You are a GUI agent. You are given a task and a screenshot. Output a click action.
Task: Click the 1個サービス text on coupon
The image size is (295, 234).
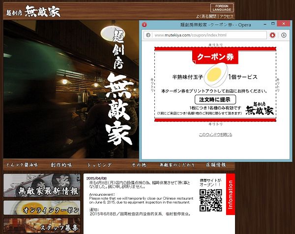pos(243,77)
